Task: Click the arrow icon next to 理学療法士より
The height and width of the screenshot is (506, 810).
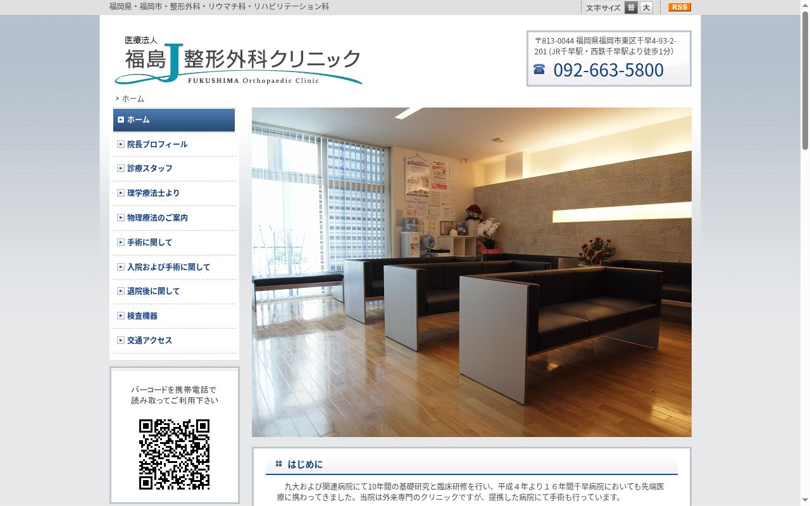Action: click(x=121, y=193)
